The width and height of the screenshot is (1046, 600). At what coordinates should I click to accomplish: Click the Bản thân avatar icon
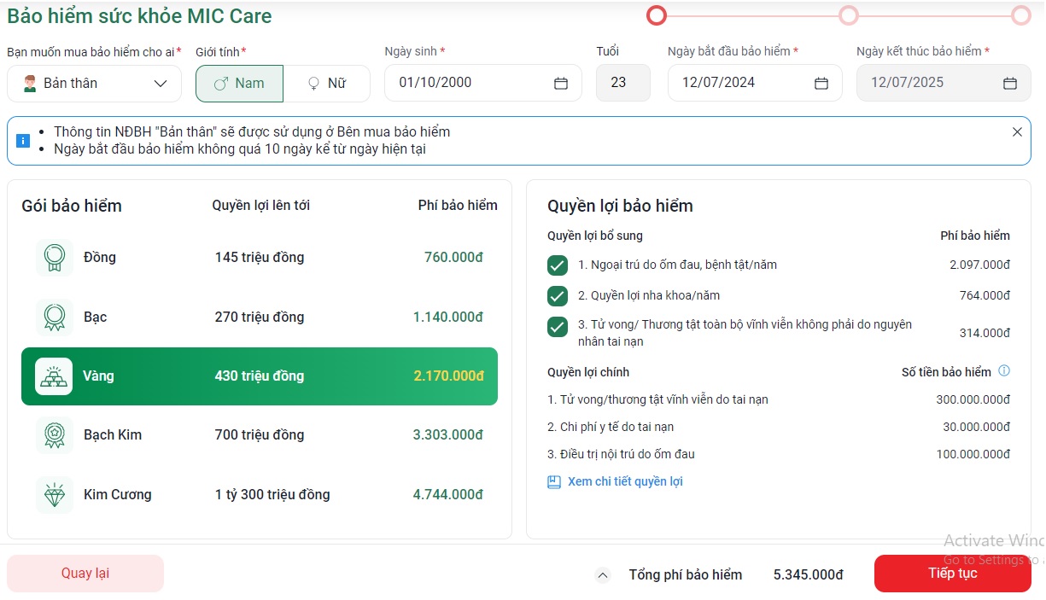pyautogui.click(x=30, y=84)
